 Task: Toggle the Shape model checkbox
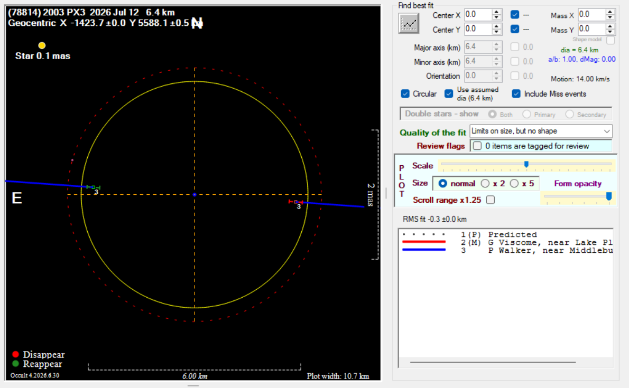tap(610, 40)
